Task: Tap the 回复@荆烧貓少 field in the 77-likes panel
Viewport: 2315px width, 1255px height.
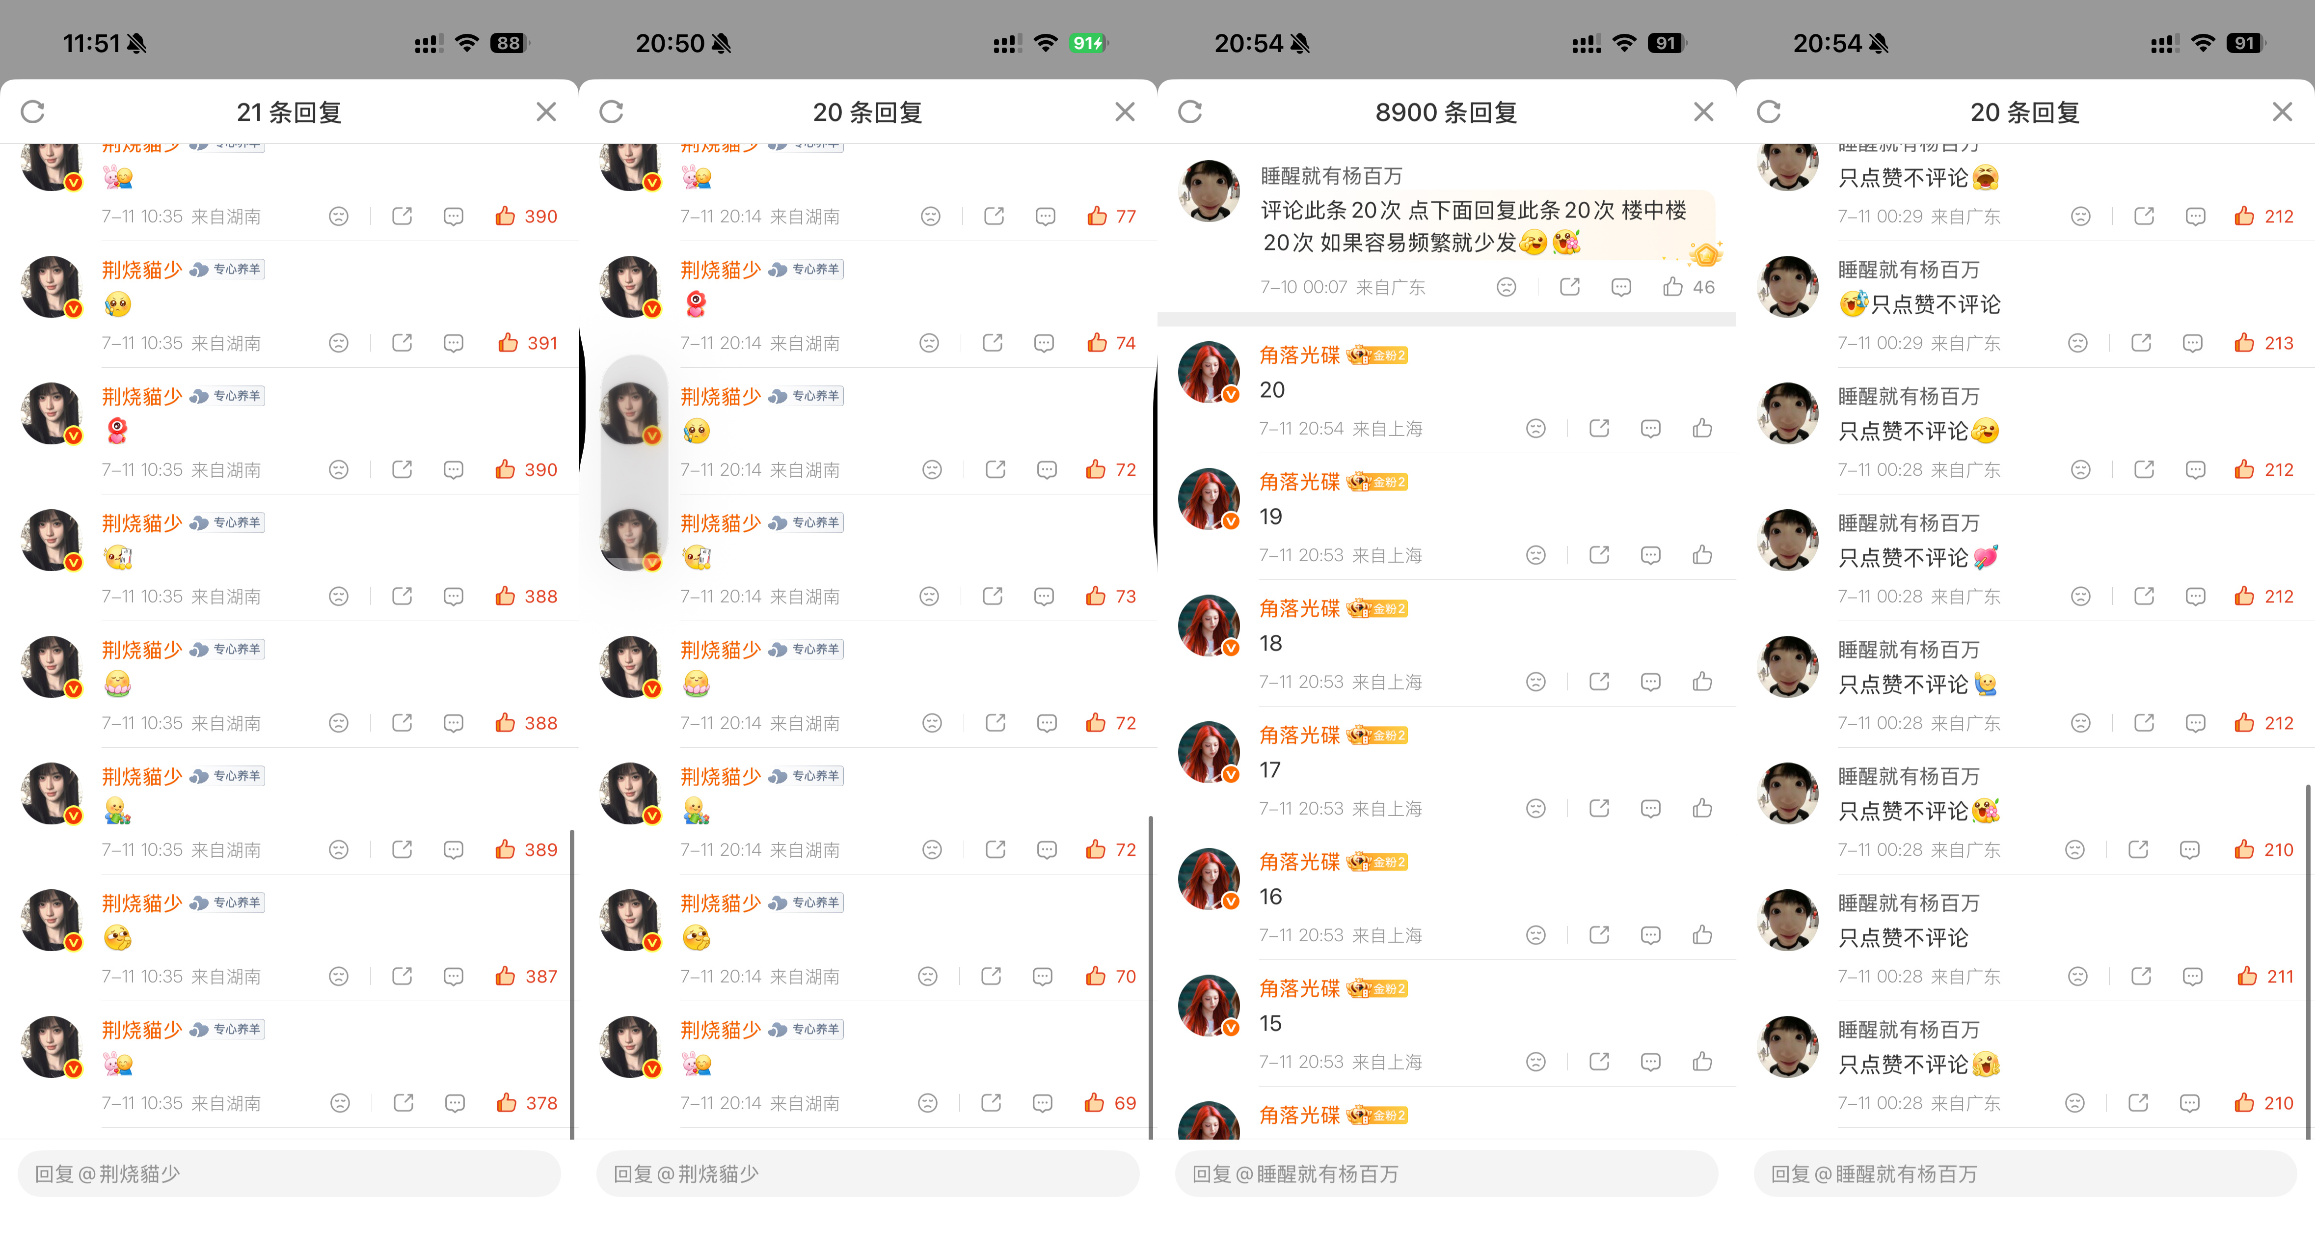Action: (x=868, y=1173)
